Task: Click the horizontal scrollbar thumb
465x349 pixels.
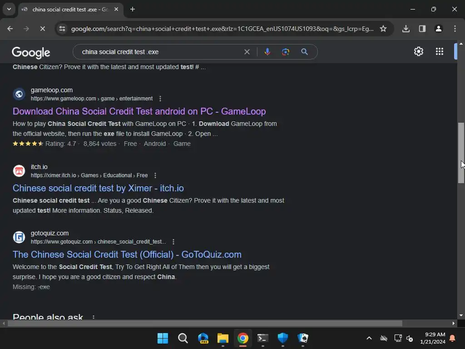Action: 205,324
